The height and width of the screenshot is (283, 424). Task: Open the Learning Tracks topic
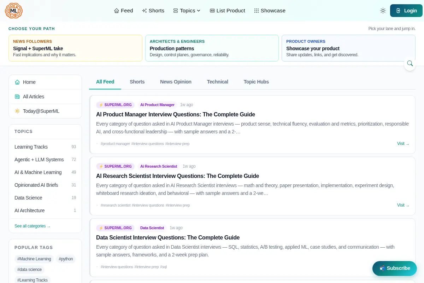click(45, 147)
